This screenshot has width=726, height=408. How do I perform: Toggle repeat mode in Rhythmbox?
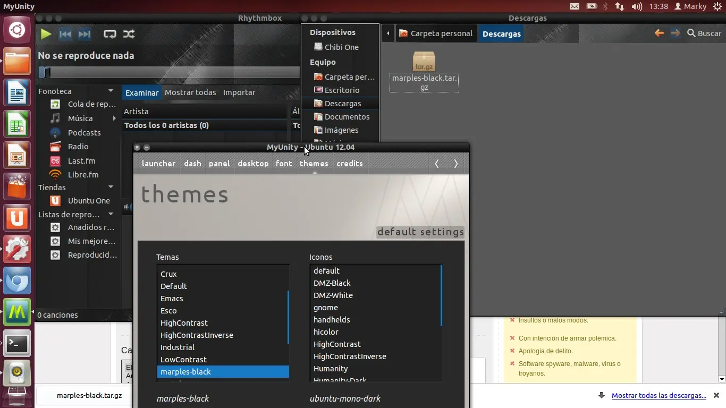(110, 34)
